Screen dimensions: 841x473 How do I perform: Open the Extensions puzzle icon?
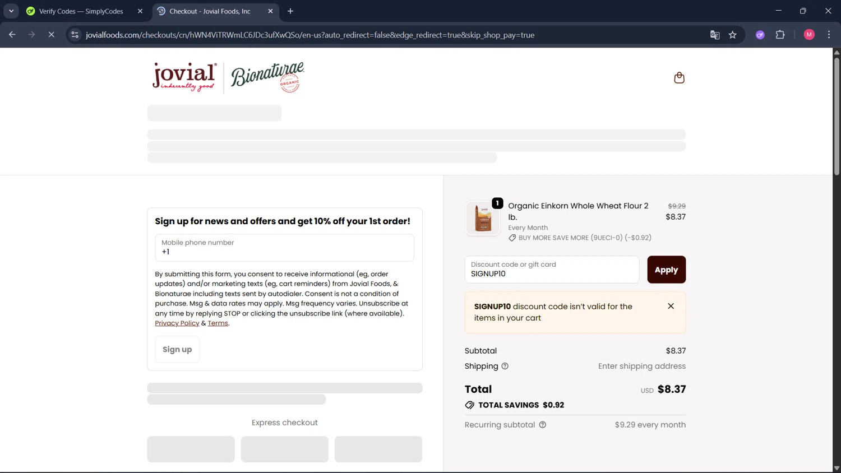click(780, 35)
